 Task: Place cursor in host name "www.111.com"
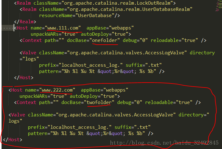pos(63,28)
